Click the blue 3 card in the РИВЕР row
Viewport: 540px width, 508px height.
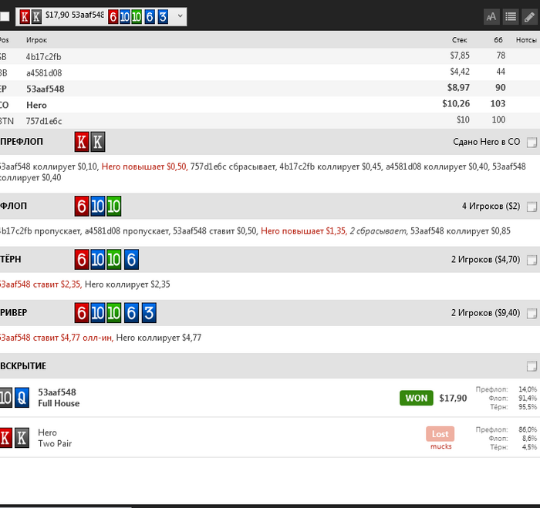149,312
